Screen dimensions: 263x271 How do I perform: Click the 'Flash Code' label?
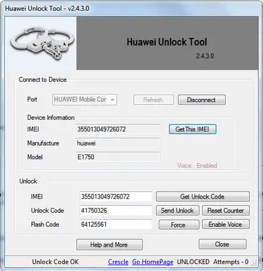pos(45,224)
